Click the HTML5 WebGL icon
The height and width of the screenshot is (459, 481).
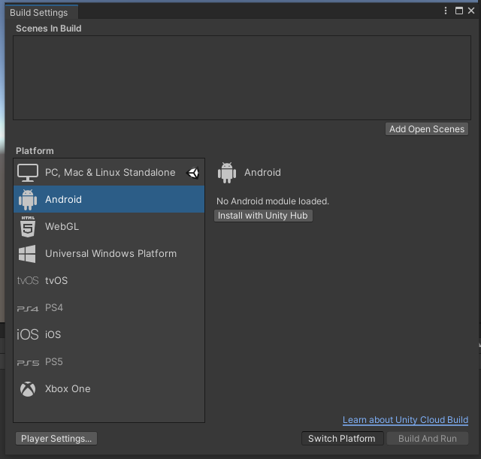click(28, 227)
